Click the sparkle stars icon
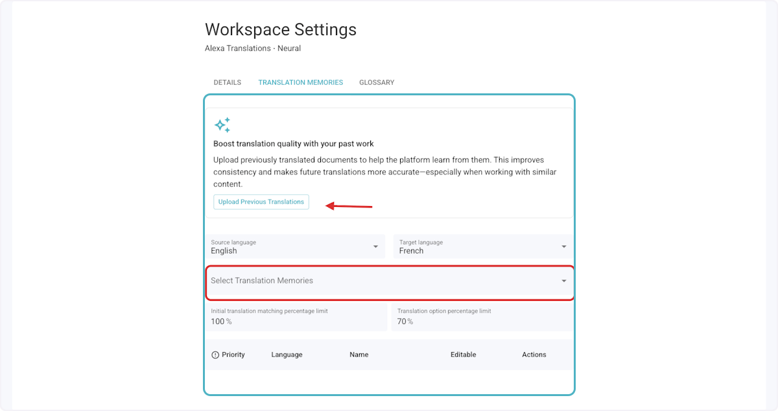Viewport: 778px width, 411px height. 222,125
